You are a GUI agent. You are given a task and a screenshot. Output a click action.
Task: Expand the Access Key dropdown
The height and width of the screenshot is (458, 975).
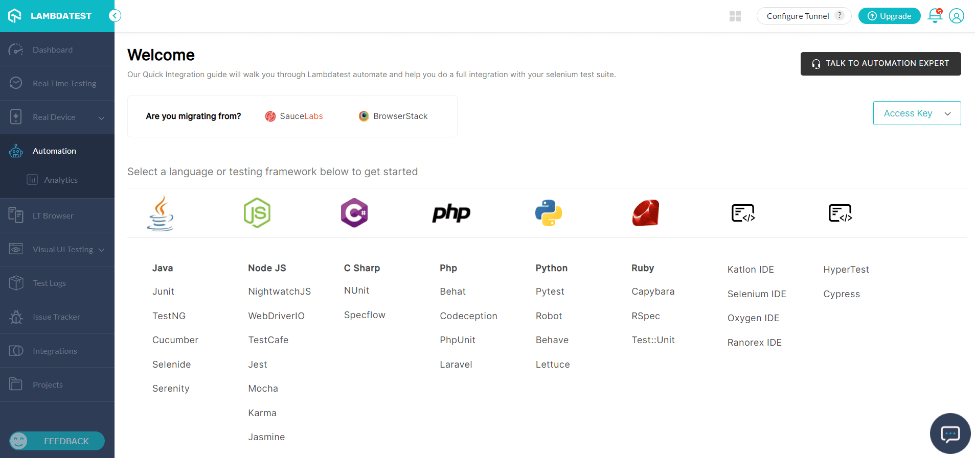(x=917, y=113)
